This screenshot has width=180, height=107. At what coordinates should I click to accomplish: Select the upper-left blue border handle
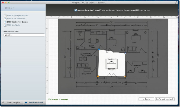(x=99, y=49)
